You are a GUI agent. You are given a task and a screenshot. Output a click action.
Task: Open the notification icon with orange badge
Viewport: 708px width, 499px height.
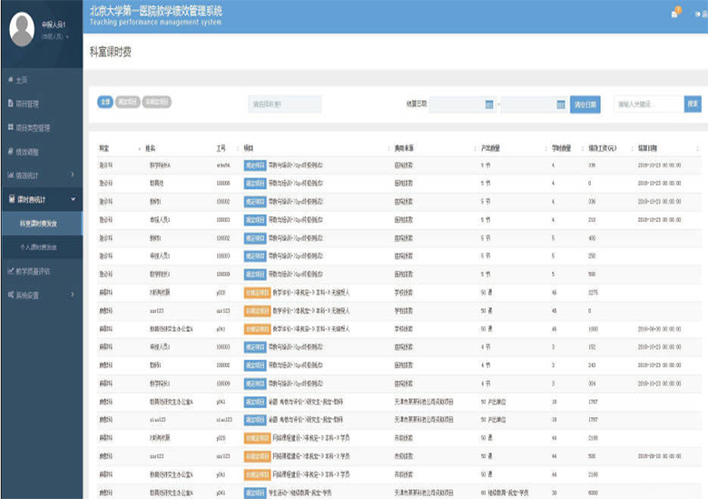[x=674, y=13]
